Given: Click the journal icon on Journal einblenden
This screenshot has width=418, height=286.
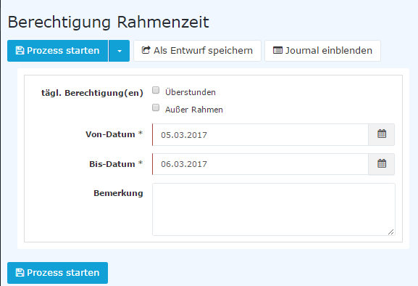Looking at the screenshot, I should [x=277, y=51].
